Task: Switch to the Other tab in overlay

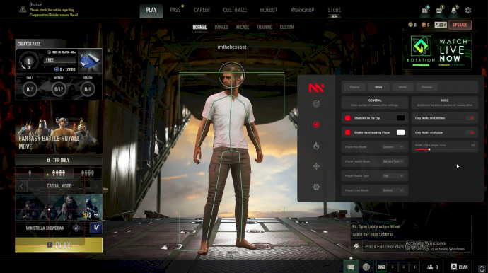Action: click(x=378, y=87)
